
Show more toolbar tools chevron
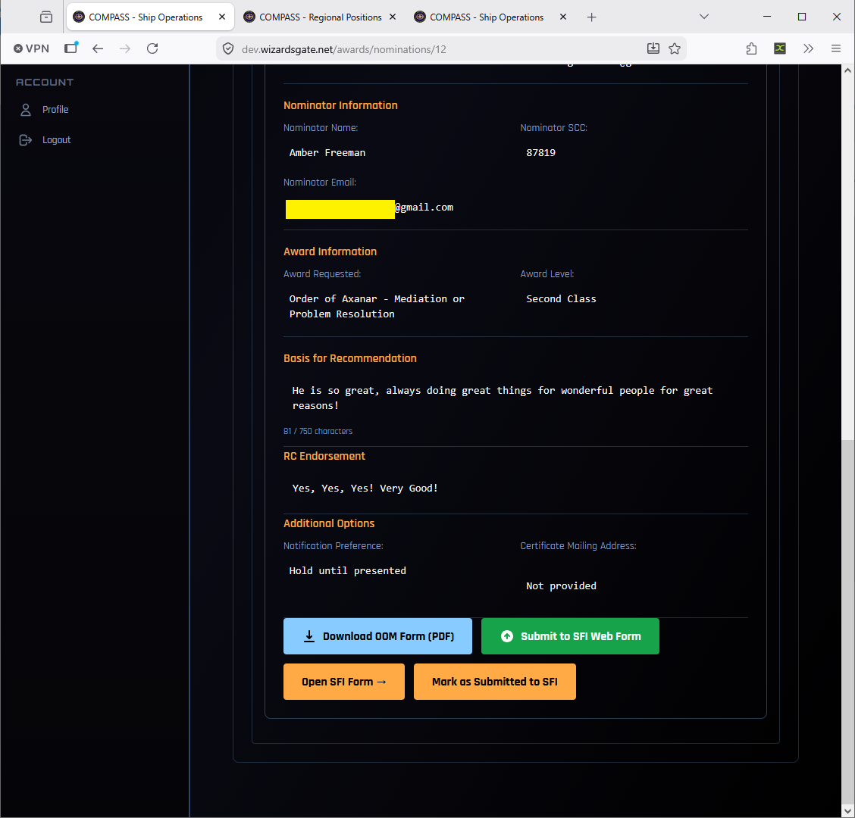(x=808, y=48)
